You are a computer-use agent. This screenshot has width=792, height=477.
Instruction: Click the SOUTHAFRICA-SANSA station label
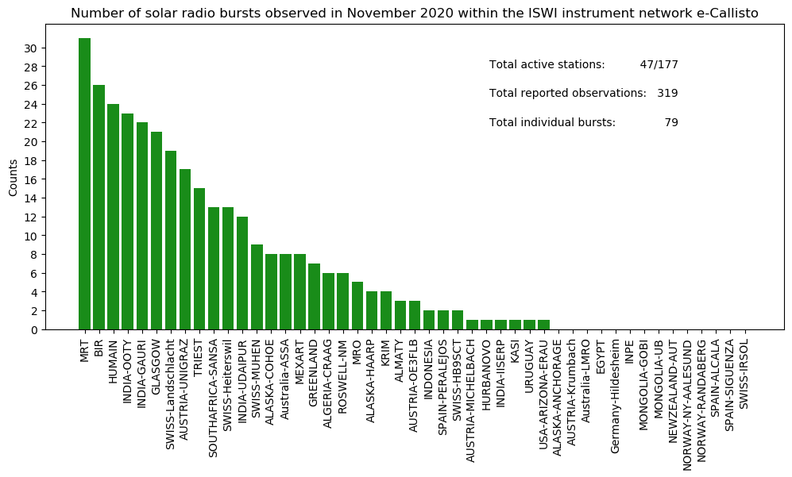click(x=213, y=398)
